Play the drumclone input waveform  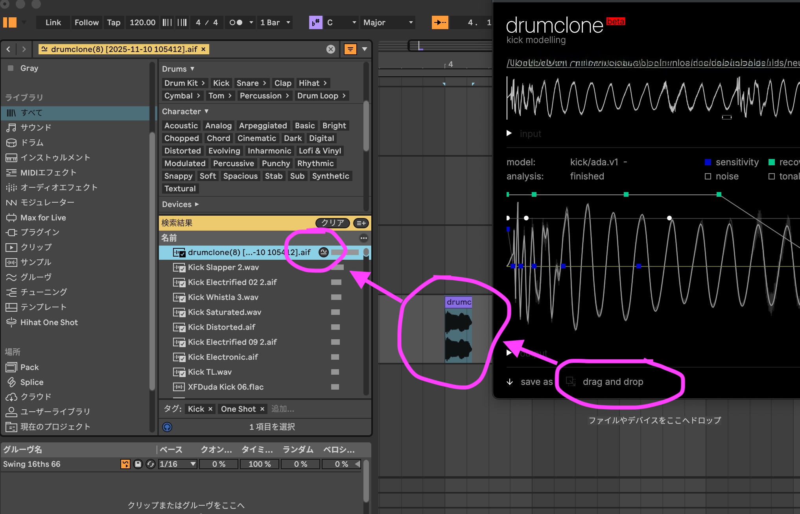[509, 133]
